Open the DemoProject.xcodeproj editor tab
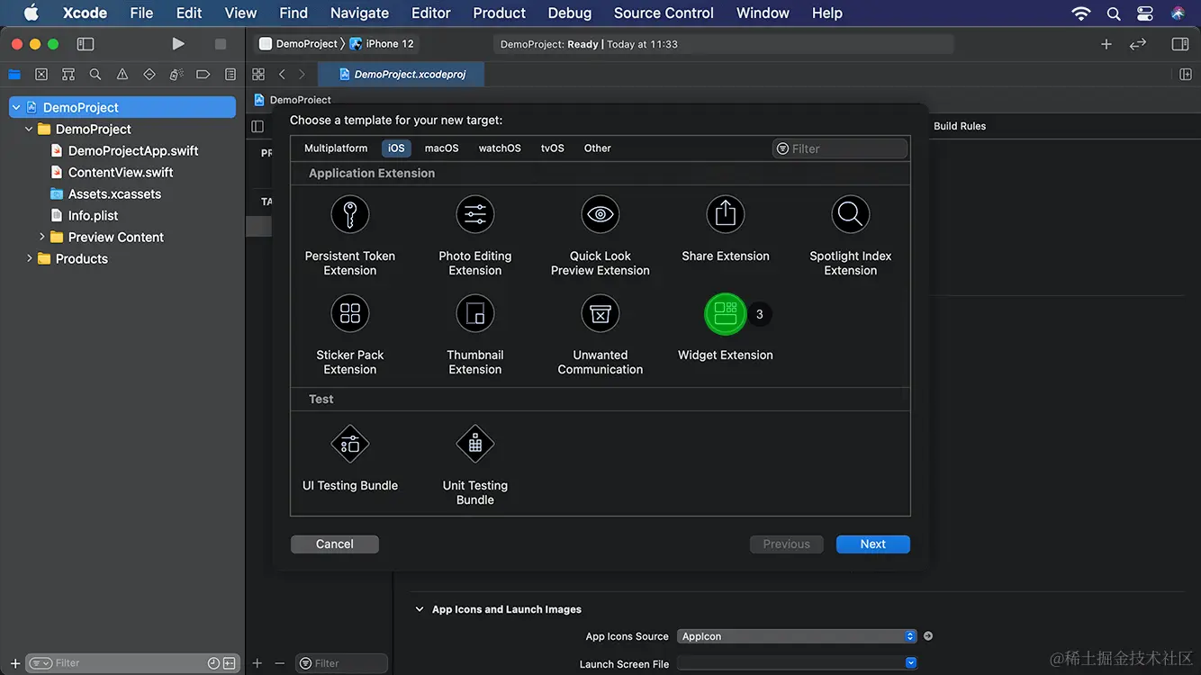 [402, 74]
